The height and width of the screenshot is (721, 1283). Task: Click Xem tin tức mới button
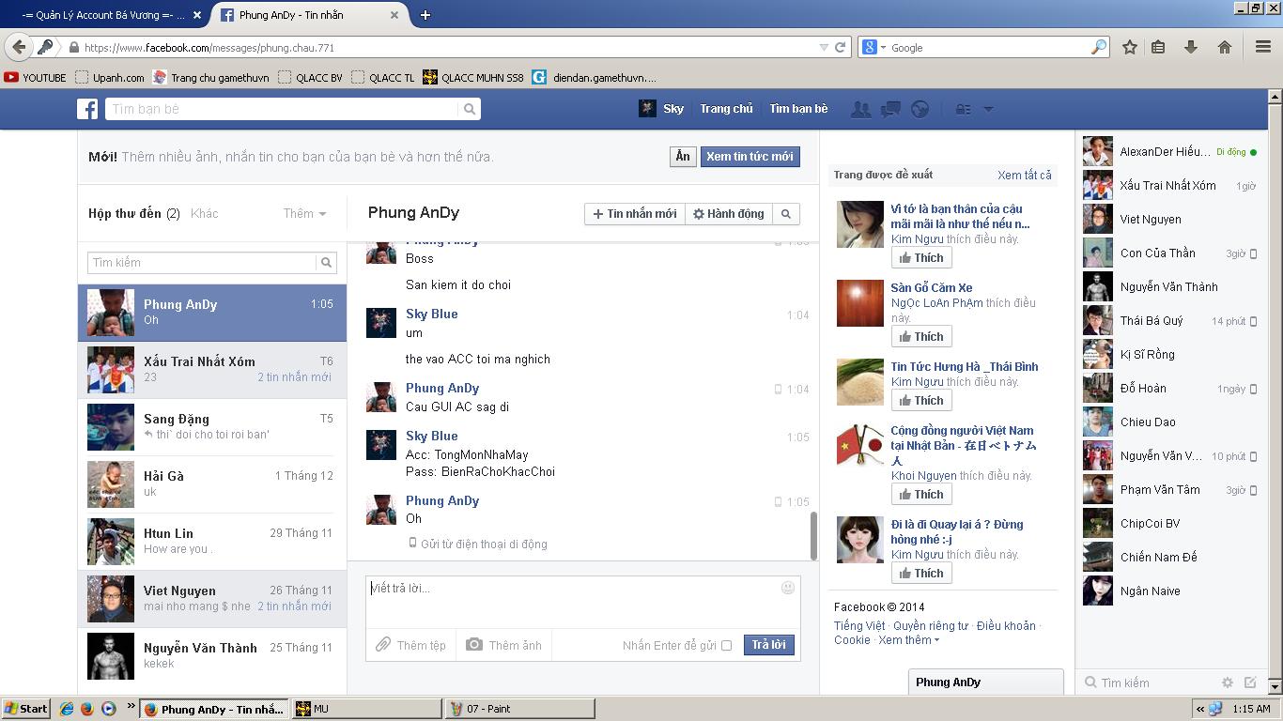coord(750,157)
